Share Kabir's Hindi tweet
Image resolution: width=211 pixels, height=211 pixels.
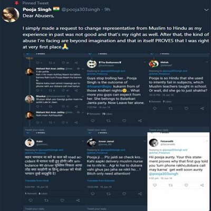point(78,200)
